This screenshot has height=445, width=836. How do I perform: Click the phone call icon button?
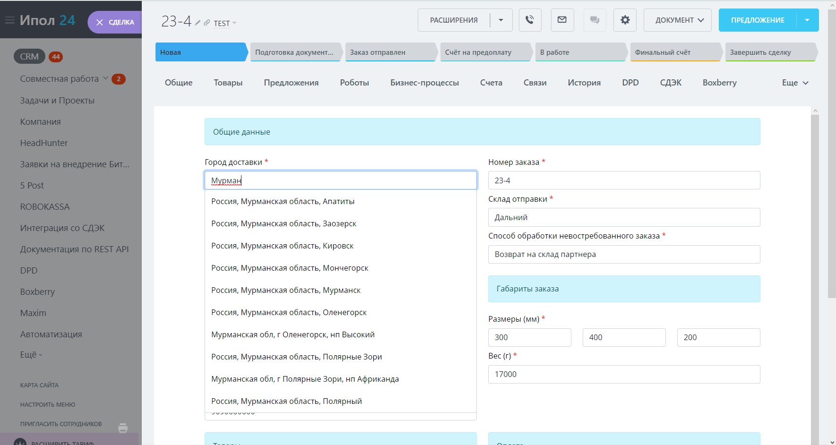[530, 20]
